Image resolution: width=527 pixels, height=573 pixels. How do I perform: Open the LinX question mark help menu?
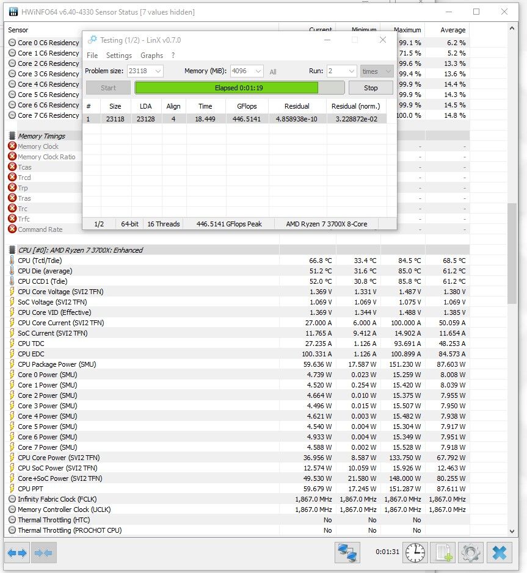tap(173, 55)
